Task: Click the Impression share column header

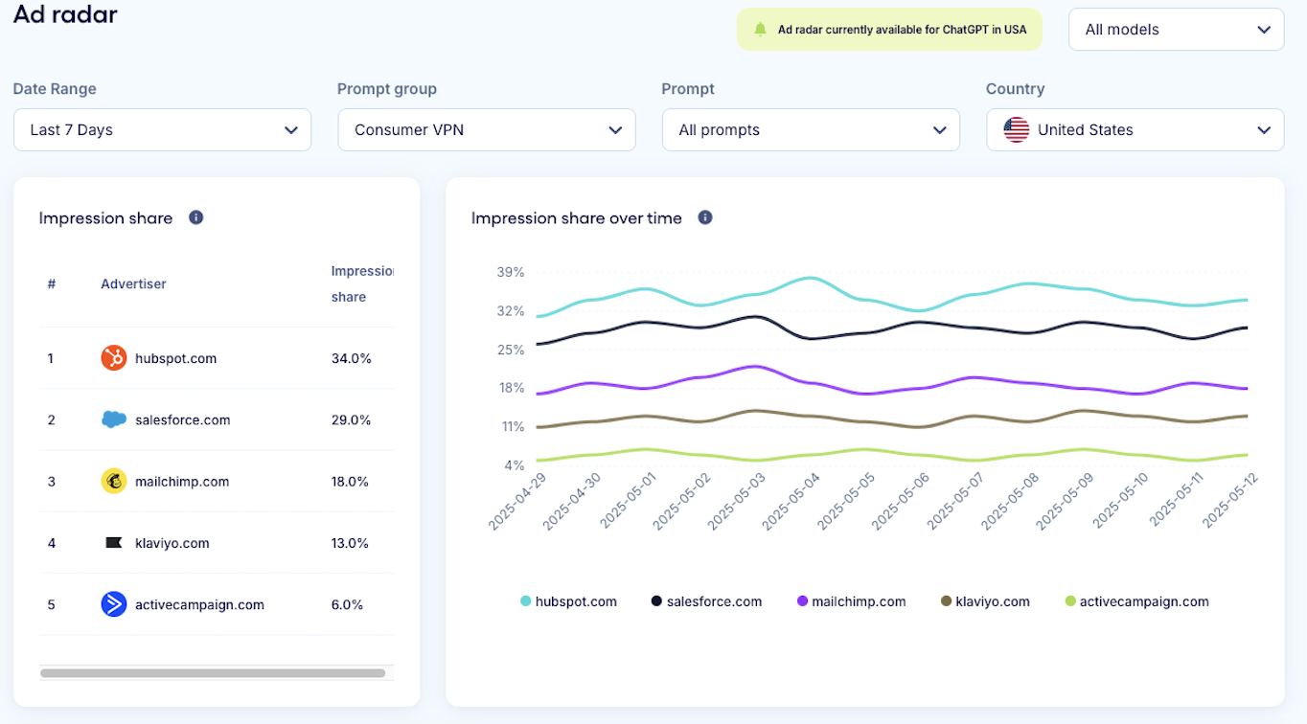Action: click(363, 283)
